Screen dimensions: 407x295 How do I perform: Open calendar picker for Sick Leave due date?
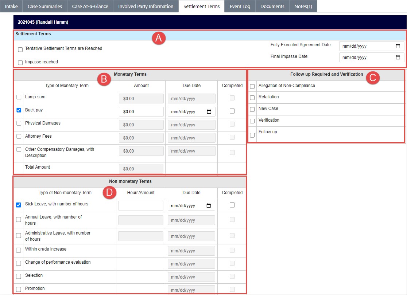[x=209, y=205]
